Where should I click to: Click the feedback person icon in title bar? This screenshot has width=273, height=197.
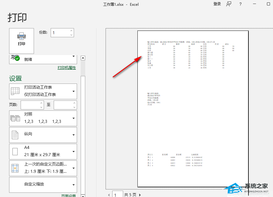click(229, 4)
